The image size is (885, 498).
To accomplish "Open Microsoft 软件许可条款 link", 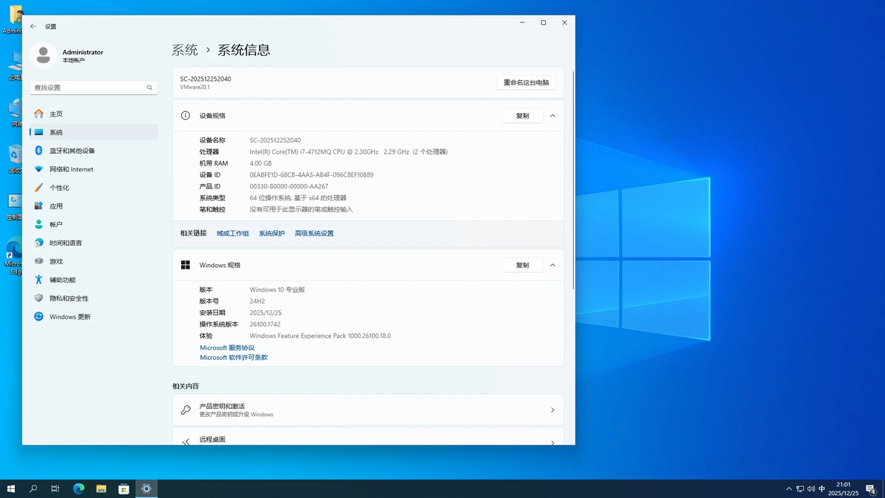I will pos(234,357).
